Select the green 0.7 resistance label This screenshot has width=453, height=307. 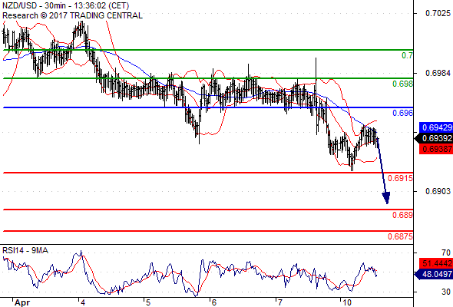click(408, 55)
